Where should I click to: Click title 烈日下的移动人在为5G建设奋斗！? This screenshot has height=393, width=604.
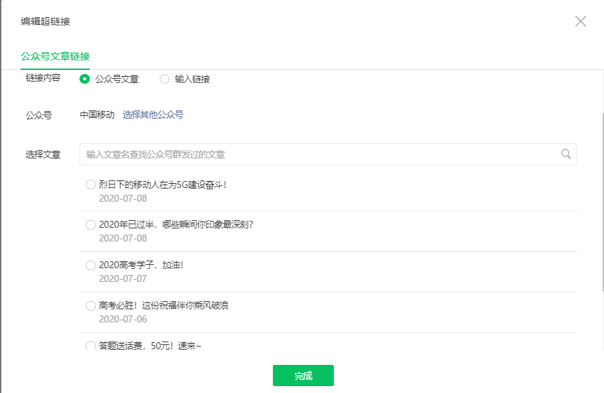(162, 184)
